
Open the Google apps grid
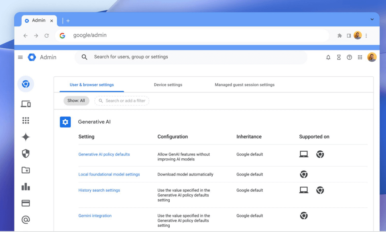tap(360, 57)
